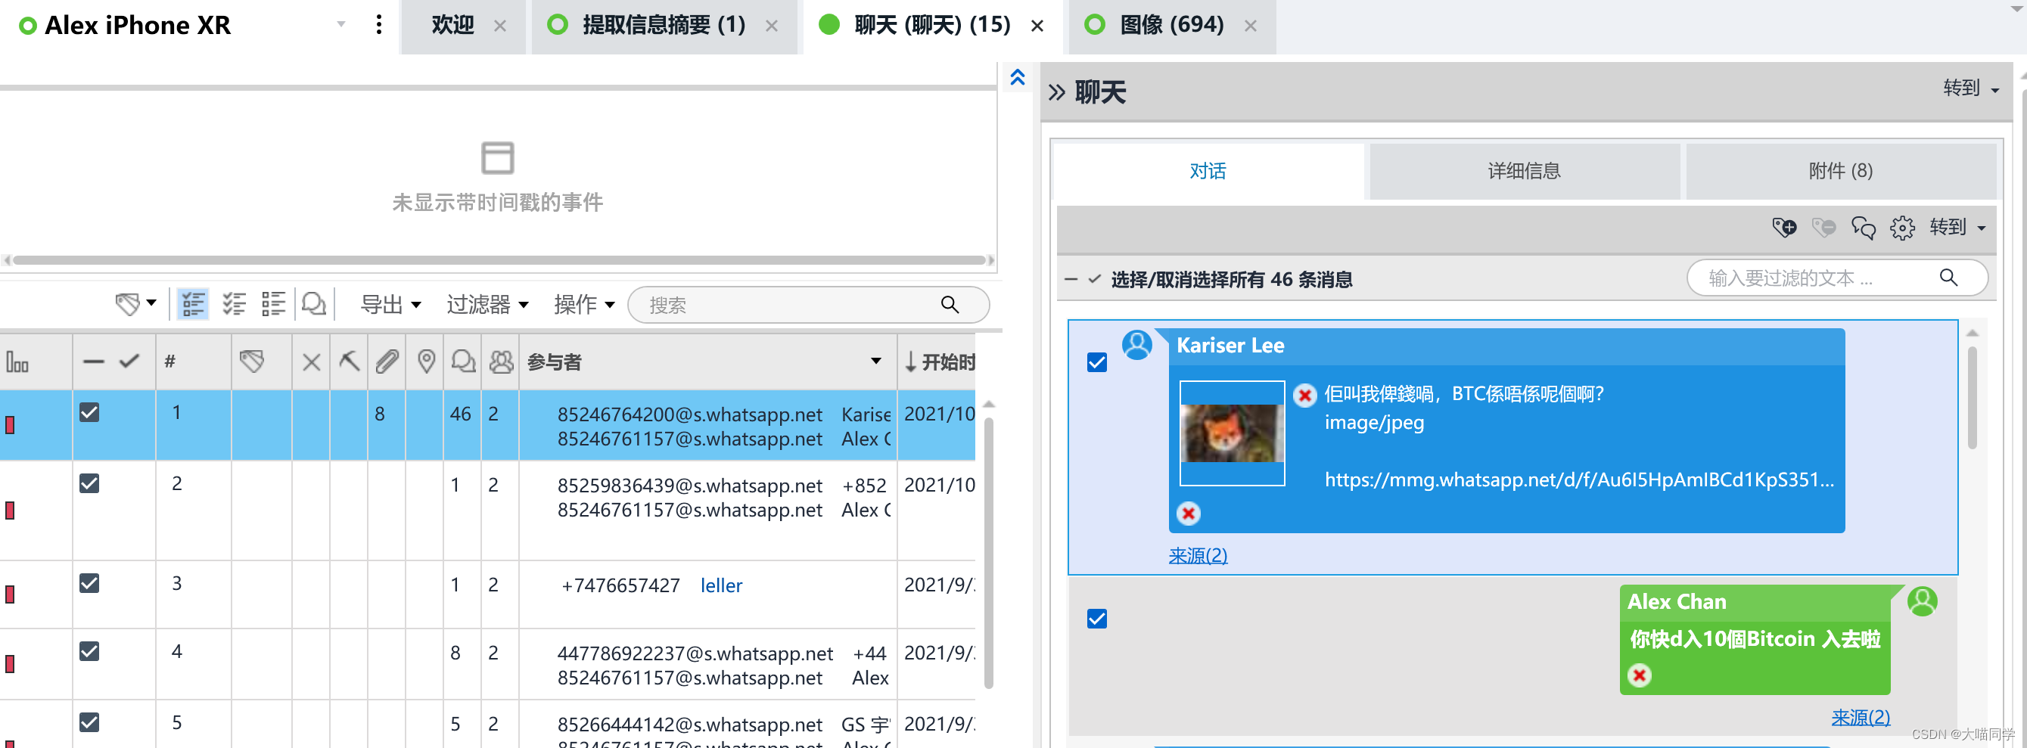Open the mmg.whatsapp.net image URL

point(1579,480)
